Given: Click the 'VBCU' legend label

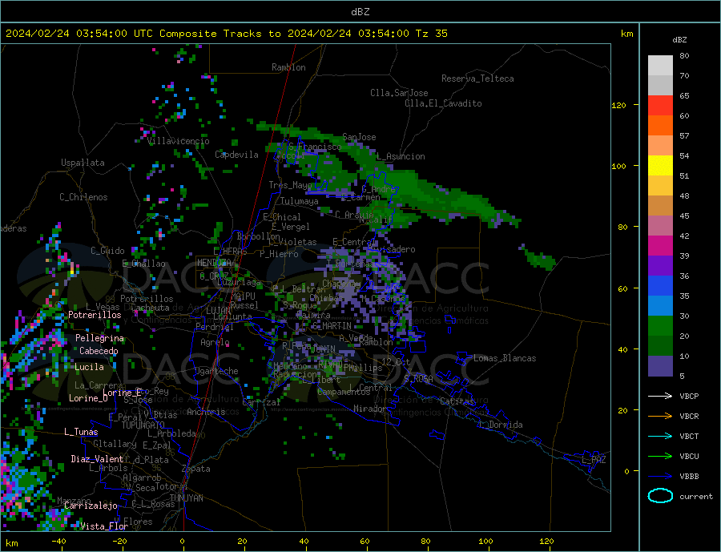Looking at the screenshot, I should (x=689, y=457).
